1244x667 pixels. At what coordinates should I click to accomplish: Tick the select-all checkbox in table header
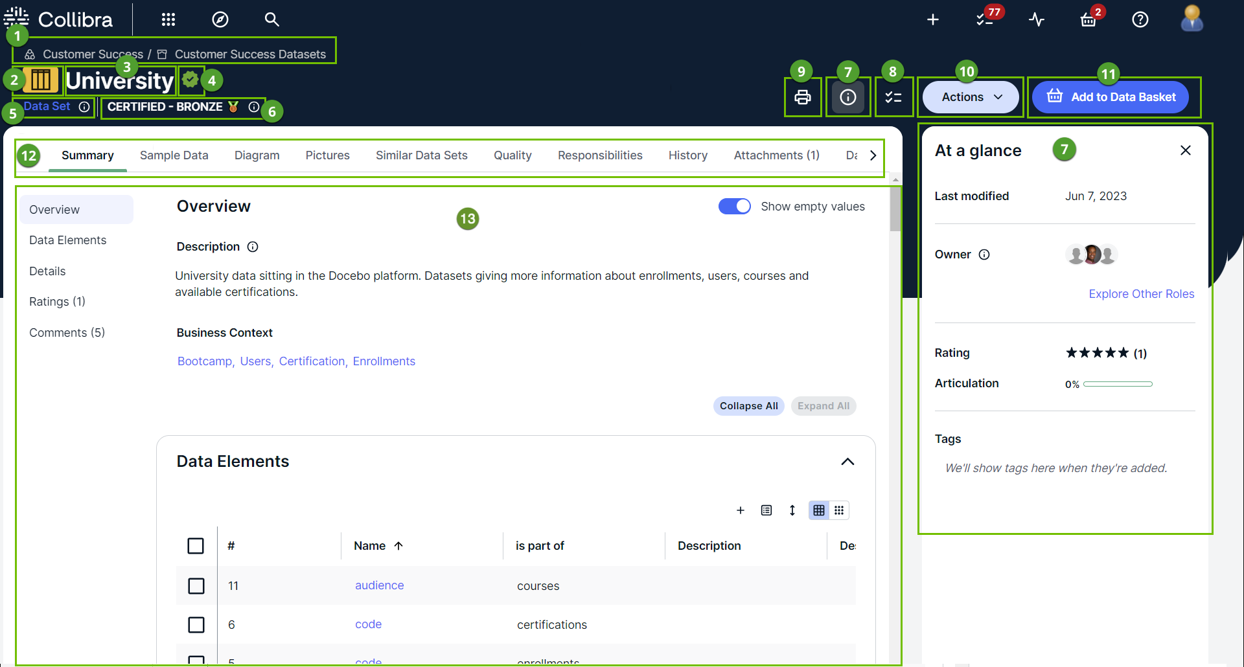[196, 546]
